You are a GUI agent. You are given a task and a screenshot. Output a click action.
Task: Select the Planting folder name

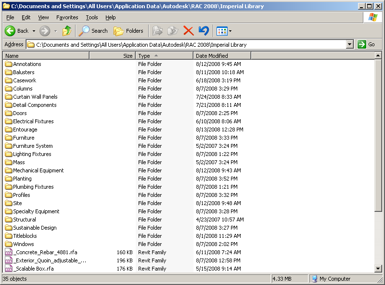tap(22, 179)
